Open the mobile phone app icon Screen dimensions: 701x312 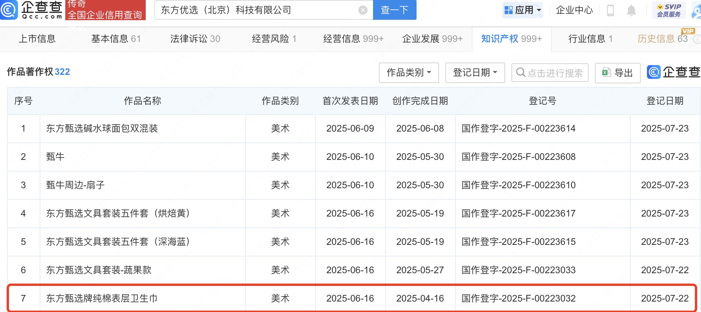pos(610,10)
